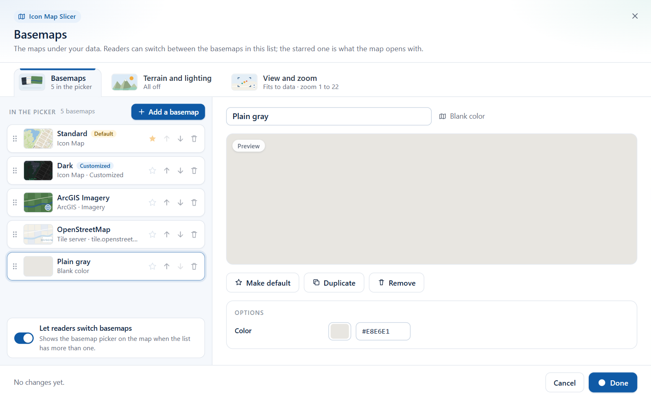Click the drag handle of Plain gray row
Screen dimensions: 651x399
point(15,266)
